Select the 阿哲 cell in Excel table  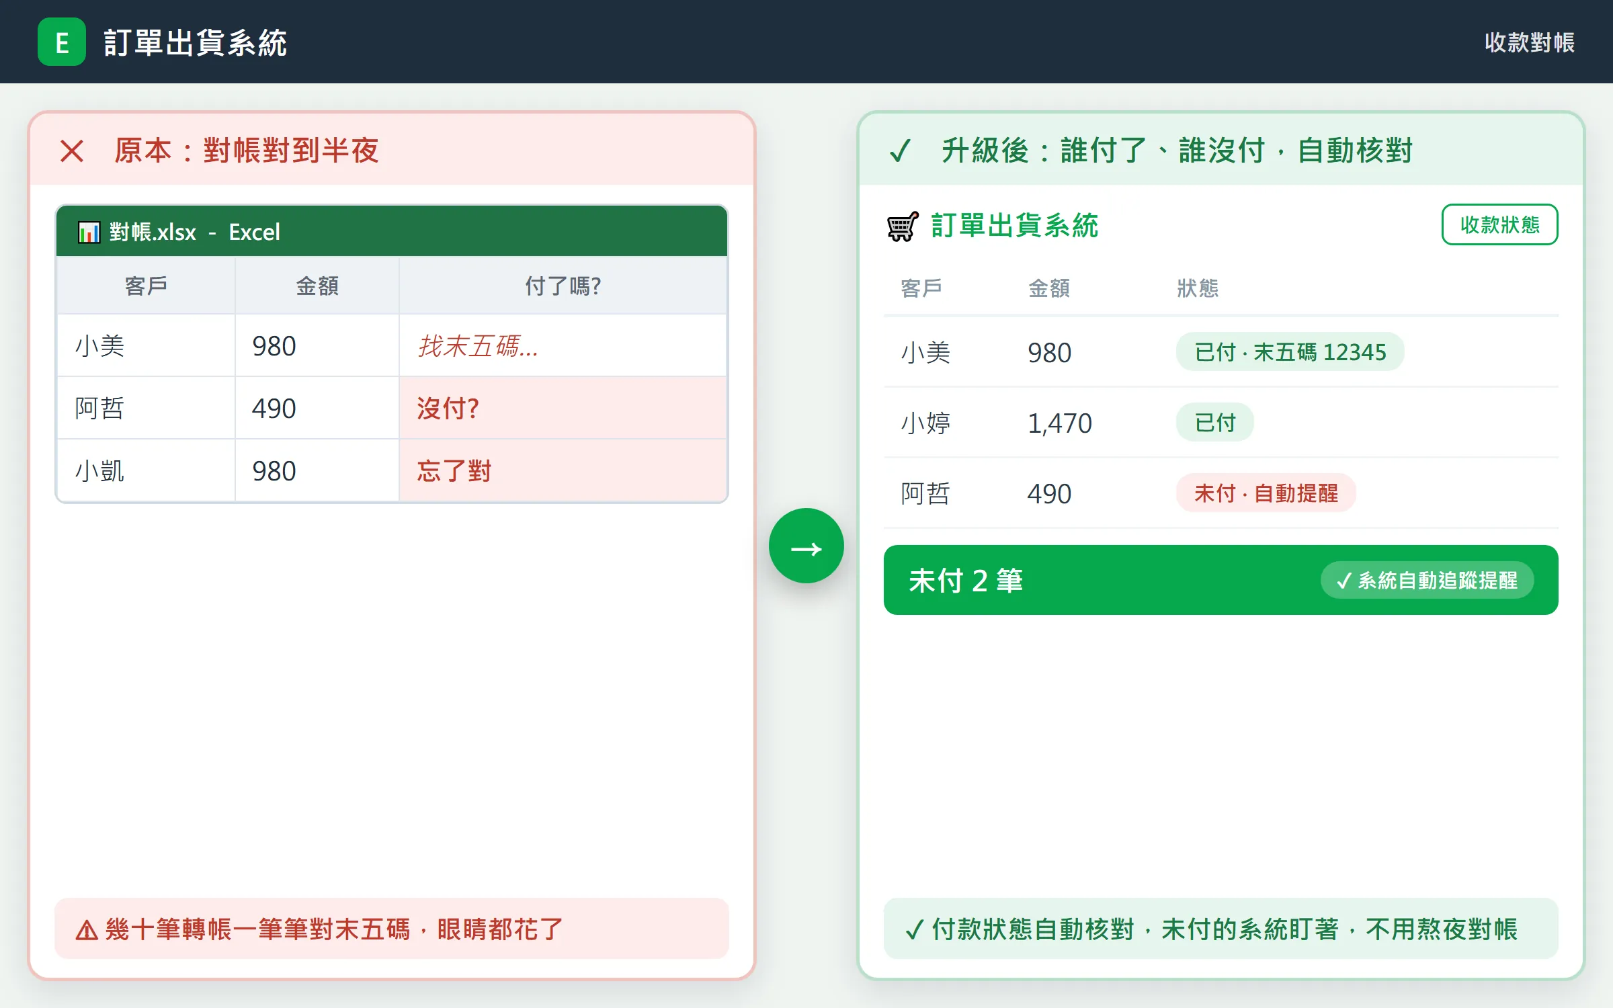click(146, 408)
